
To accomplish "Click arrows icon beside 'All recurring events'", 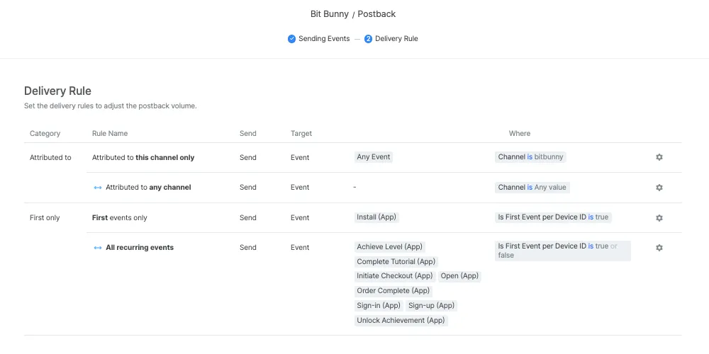I will tap(98, 248).
